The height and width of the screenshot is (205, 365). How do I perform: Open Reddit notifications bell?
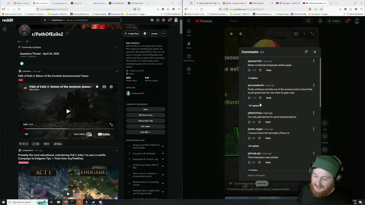pos(169,20)
